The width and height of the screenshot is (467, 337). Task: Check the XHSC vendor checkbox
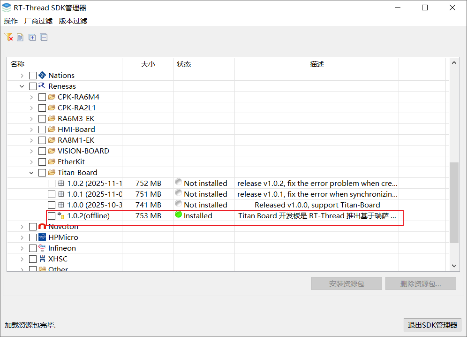coord(33,259)
